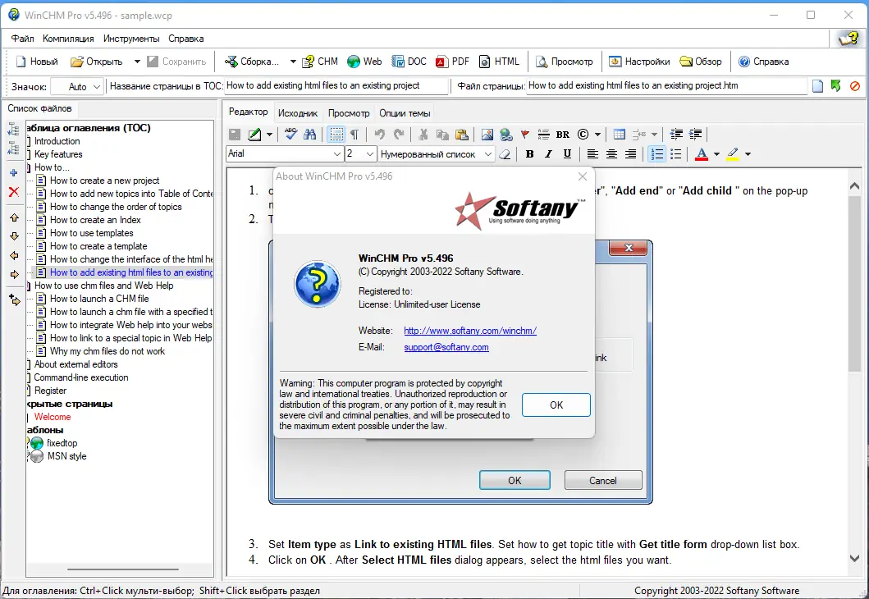The width and height of the screenshot is (869, 599).
Task: Click the insert horizontal line icon
Action: (544, 134)
